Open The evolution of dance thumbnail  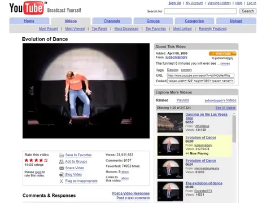[x=170, y=191]
